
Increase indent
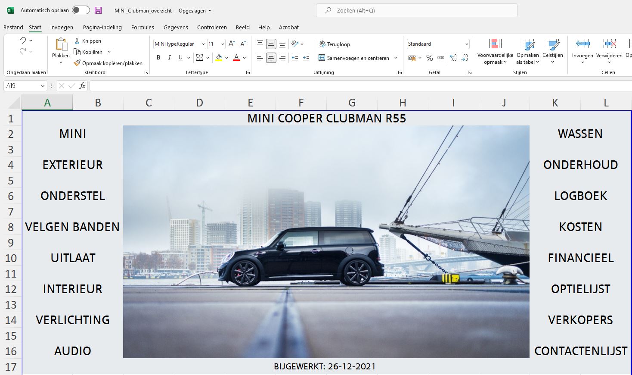click(x=306, y=57)
